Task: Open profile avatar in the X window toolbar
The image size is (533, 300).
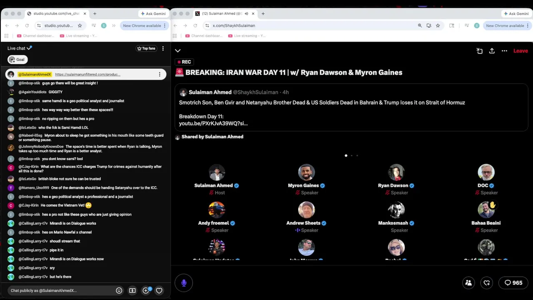Action: click(477, 25)
